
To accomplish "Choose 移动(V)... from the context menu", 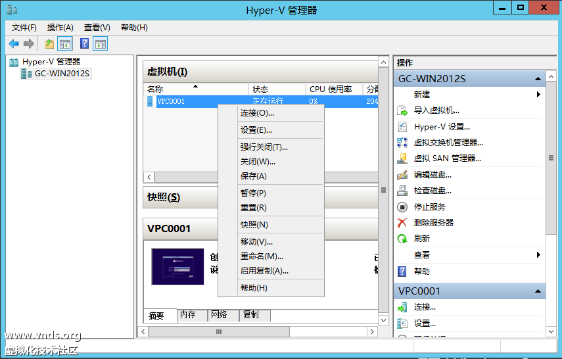I will click(271, 242).
